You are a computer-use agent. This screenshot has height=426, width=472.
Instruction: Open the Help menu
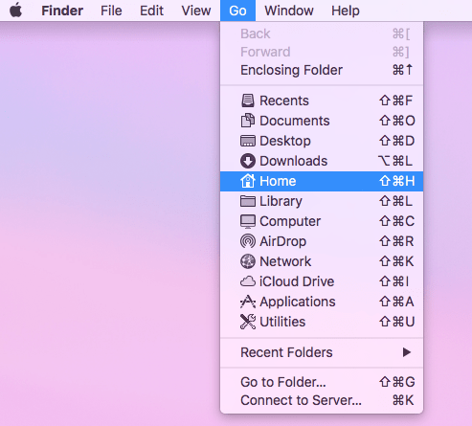tap(346, 11)
